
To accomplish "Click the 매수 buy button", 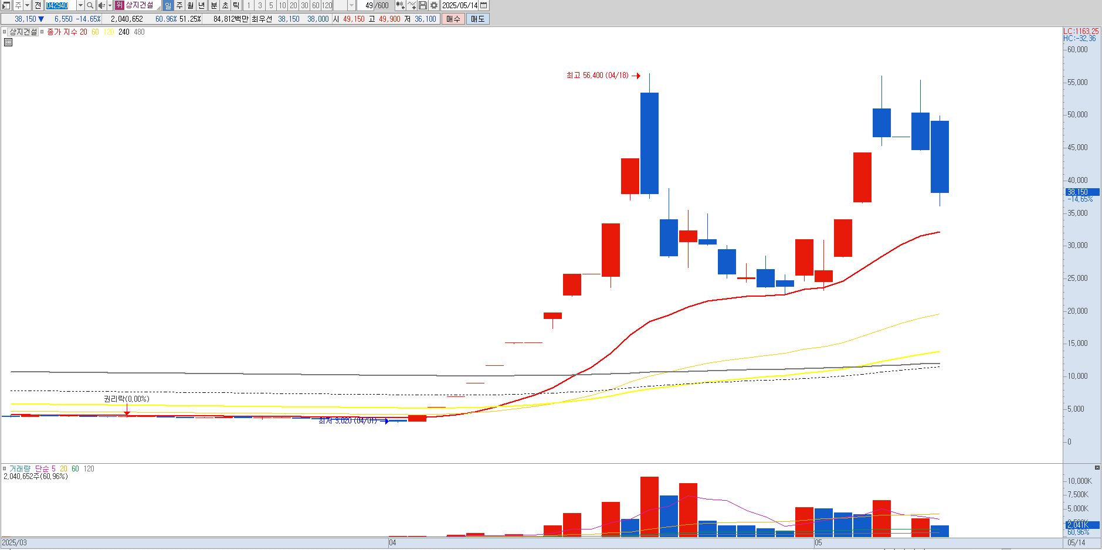I will click(453, 19).
